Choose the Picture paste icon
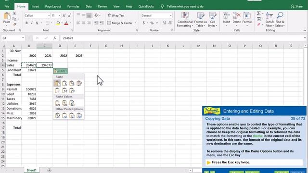Viewport: 308px width, 173px height. point(72,115)
